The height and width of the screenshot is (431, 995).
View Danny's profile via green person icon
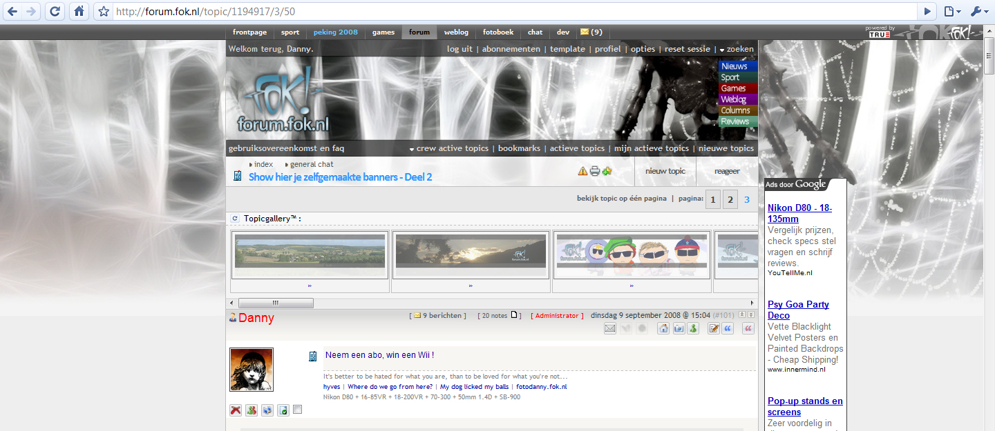click(x=693, y=329)
